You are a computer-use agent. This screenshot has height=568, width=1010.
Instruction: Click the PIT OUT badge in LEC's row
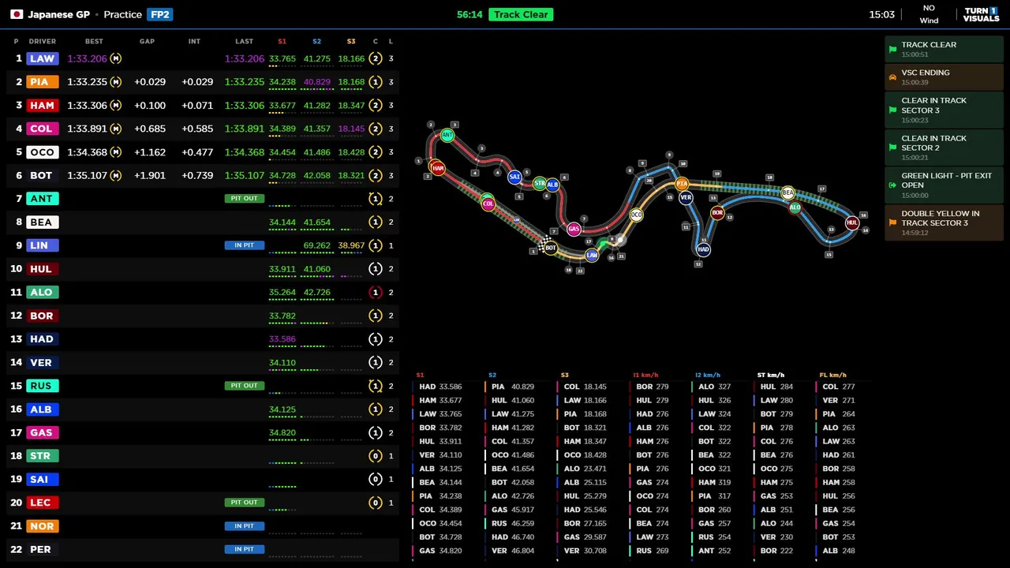pos(244,503)
